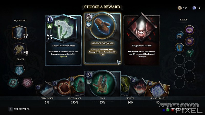Image resolution: width=205 pixels, height=115 pixels.
Task: Inspect the green axe relic icon
Action: 189,53
